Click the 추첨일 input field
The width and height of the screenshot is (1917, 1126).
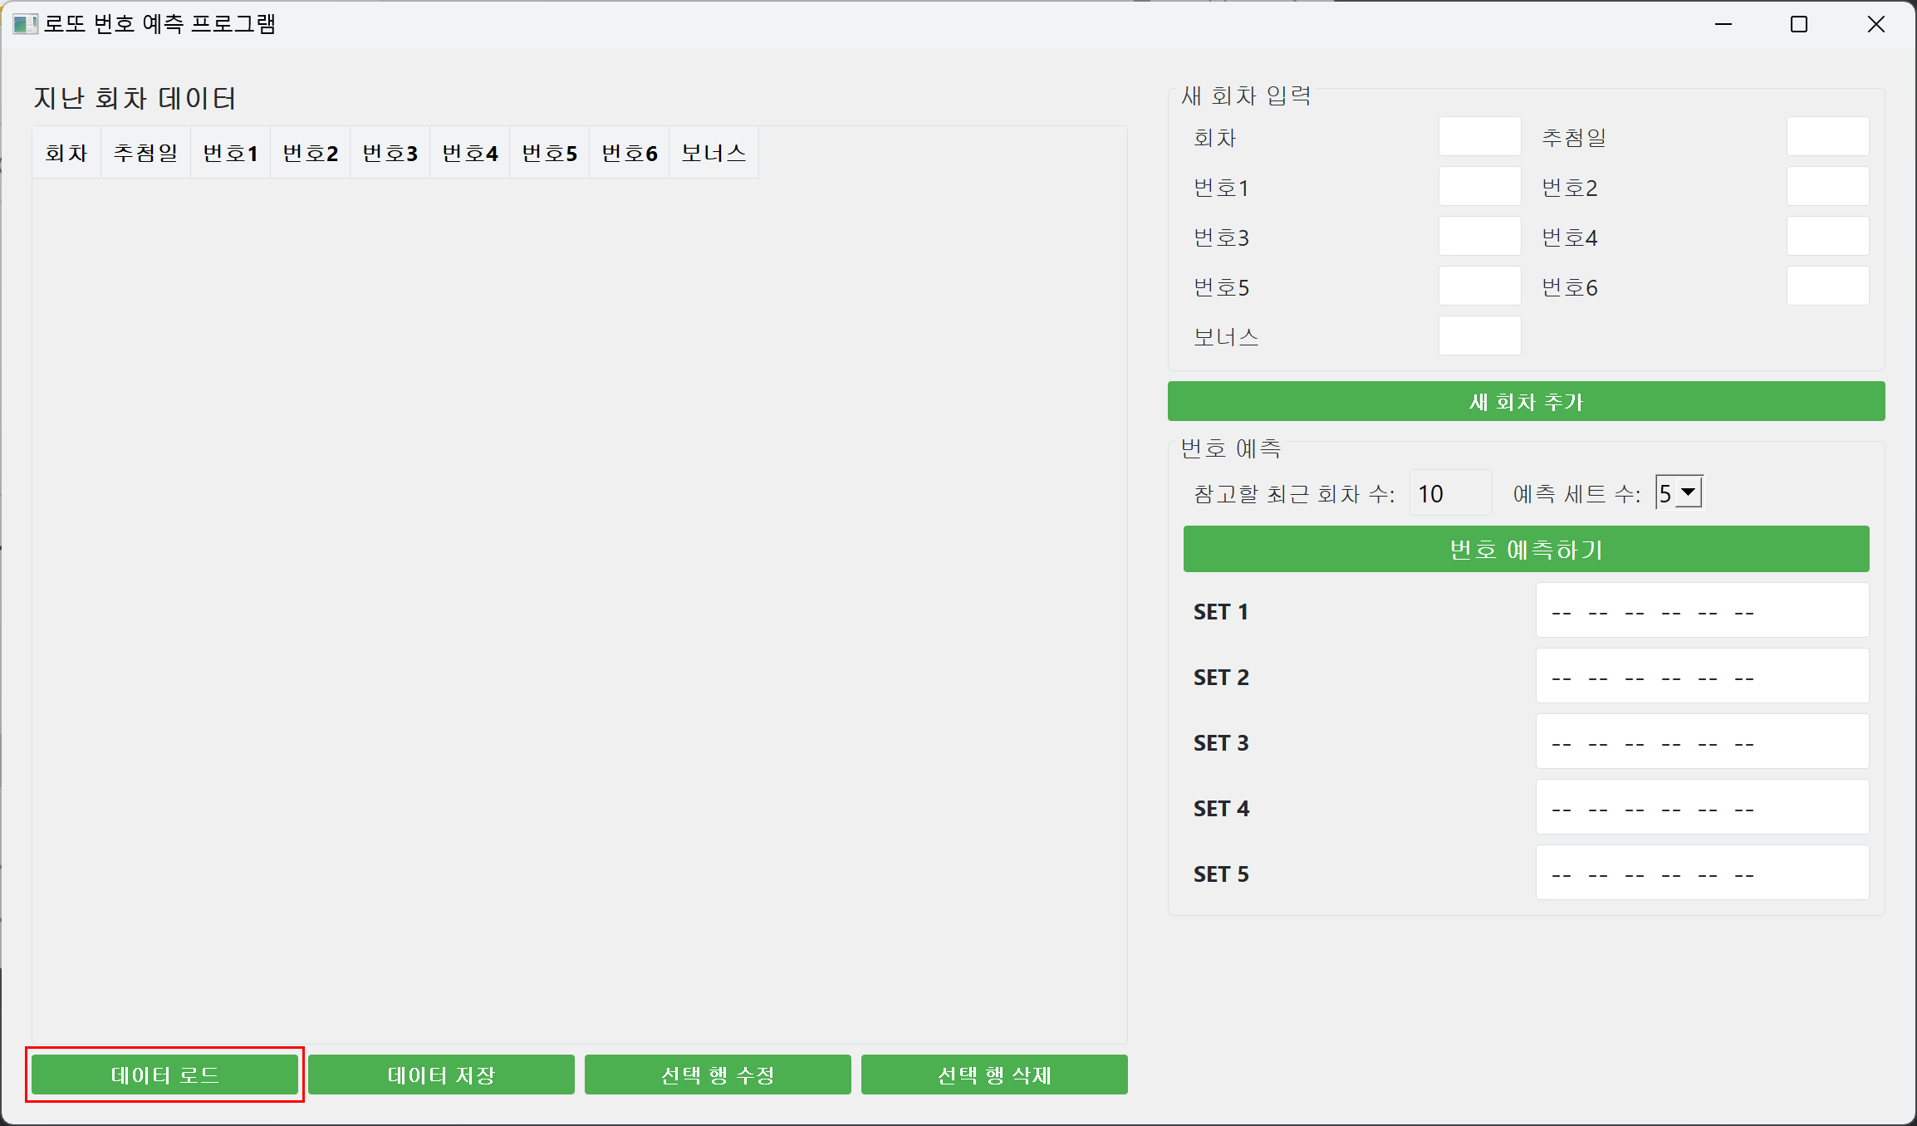click(1827, 136)
